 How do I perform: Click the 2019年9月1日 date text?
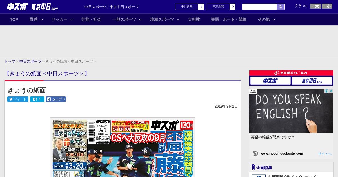click(x=226, y=106)
